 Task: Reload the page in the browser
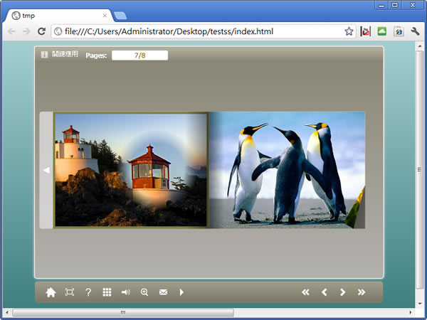point(41,31)
